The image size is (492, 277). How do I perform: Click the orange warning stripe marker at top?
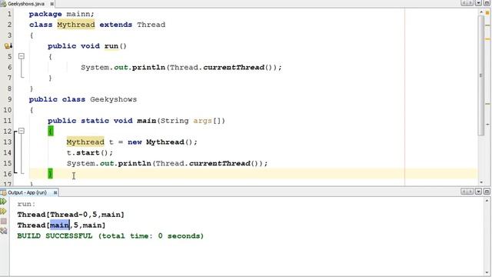(487, 13)
